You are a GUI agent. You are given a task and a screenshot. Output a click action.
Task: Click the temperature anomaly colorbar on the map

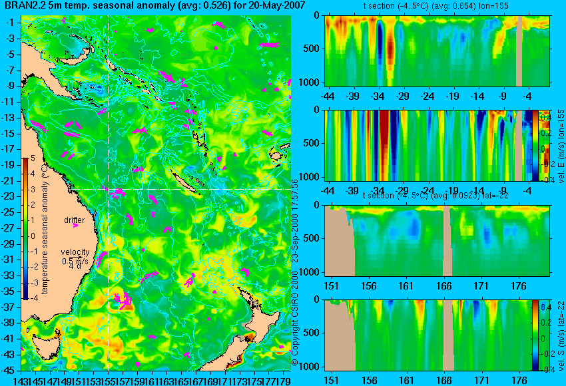pos(25,229)
